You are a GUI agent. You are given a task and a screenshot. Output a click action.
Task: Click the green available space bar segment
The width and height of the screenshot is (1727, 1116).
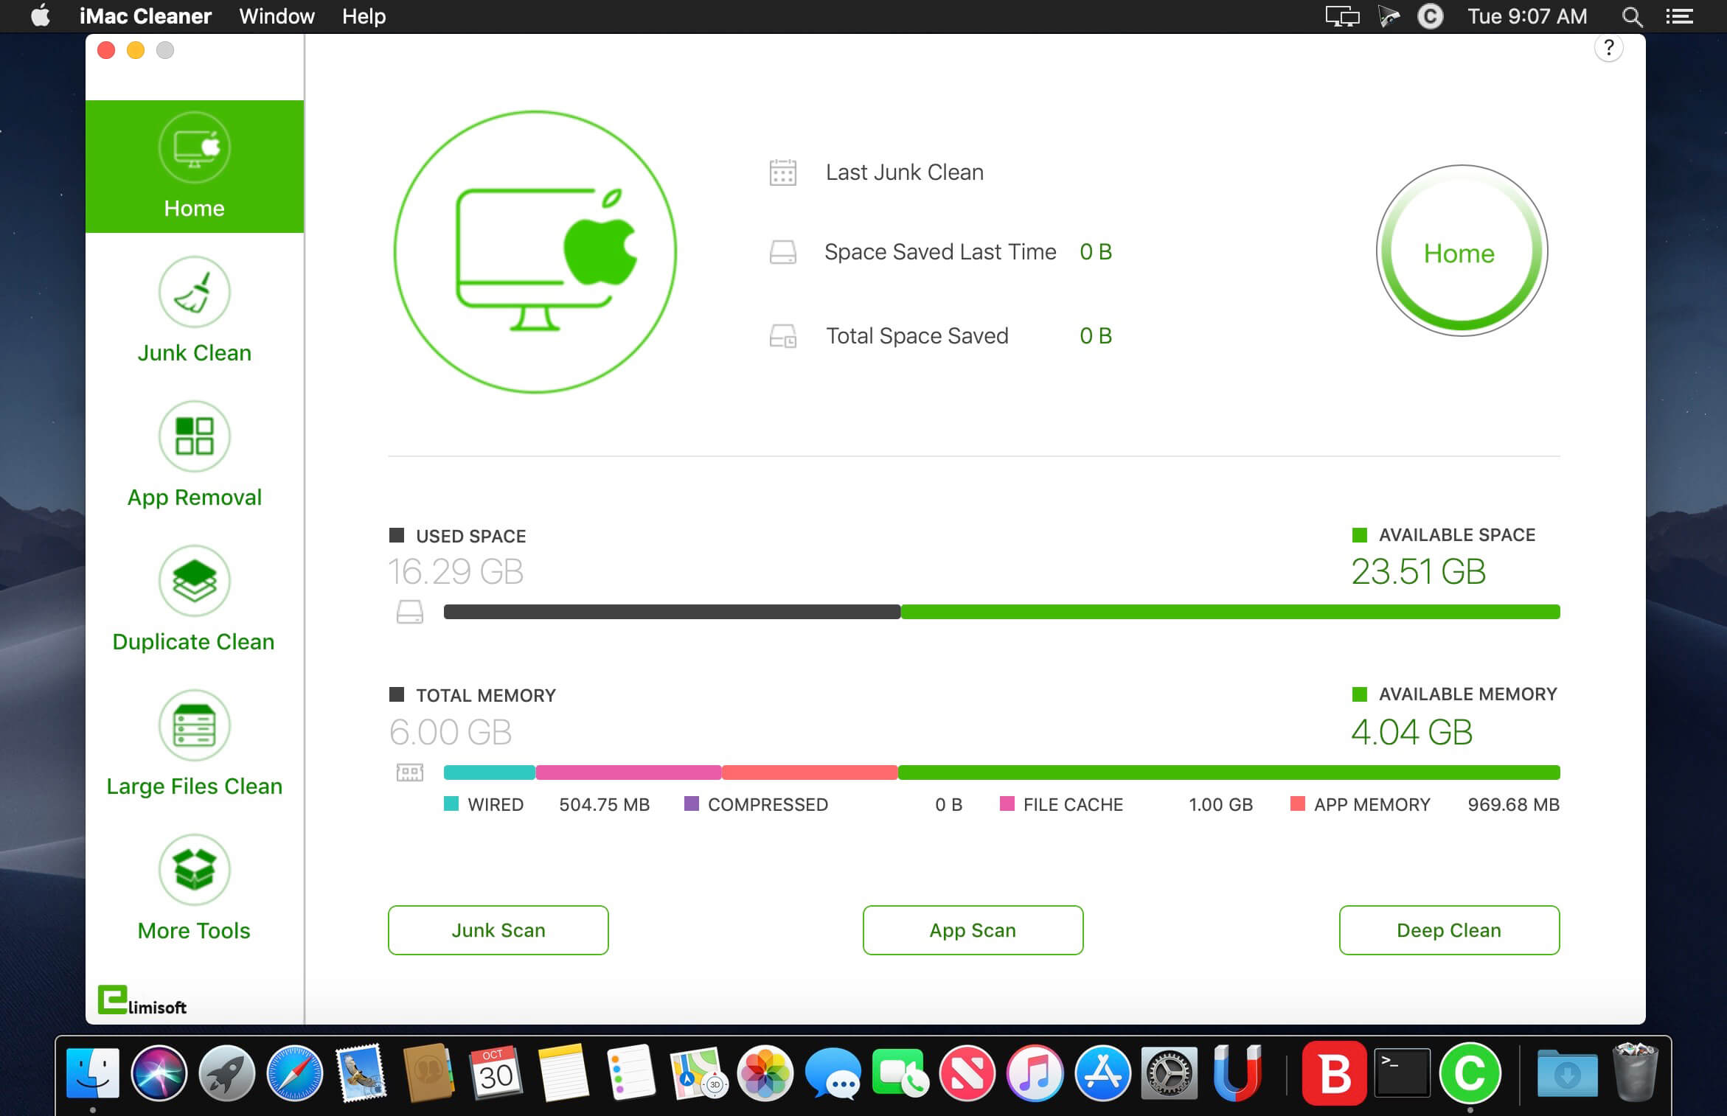tap(1229, 612)
